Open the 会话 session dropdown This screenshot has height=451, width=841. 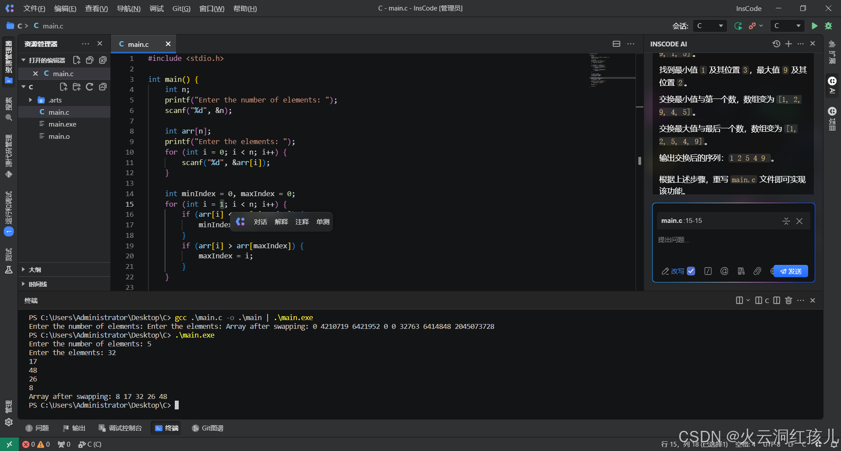click(710, 26)
